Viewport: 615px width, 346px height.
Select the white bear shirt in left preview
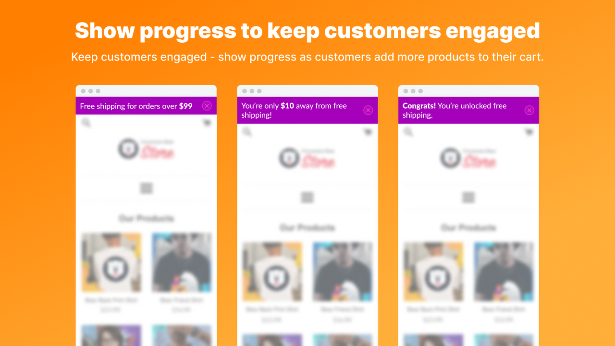tap(111, 262)
